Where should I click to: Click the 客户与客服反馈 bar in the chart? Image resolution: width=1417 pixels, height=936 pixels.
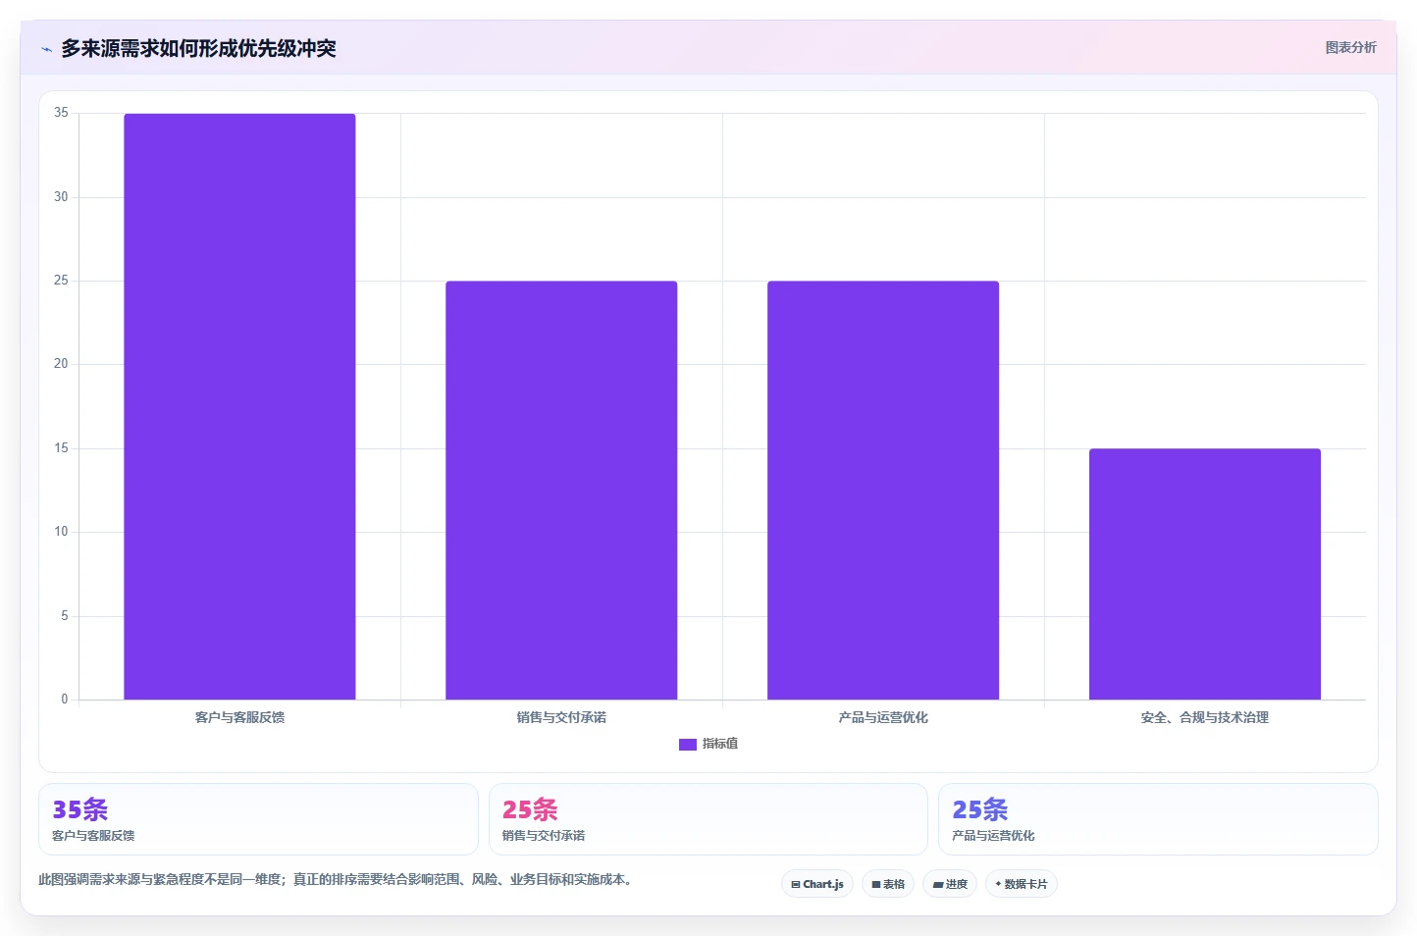(239, 406)
